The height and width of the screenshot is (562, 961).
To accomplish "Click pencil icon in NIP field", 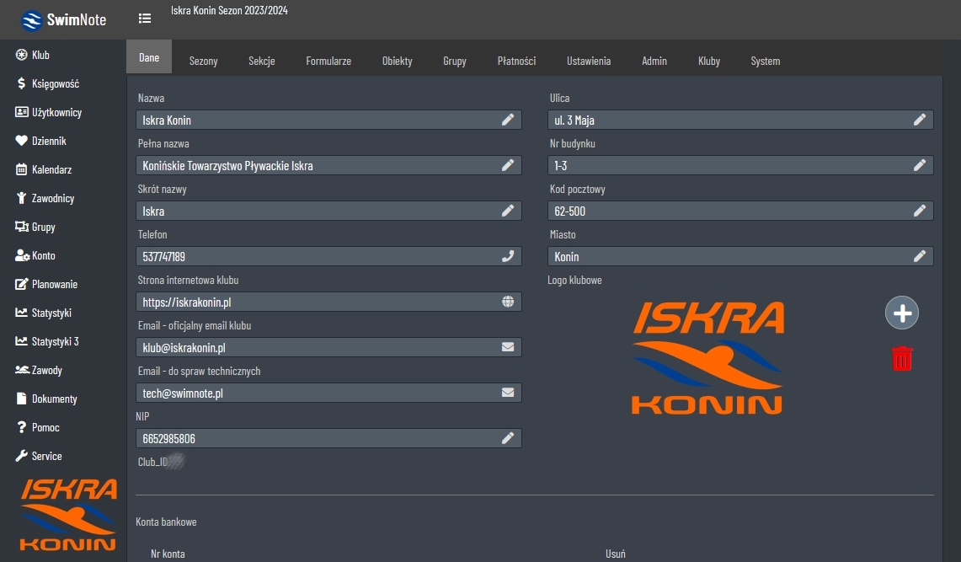I will point(508,438).
